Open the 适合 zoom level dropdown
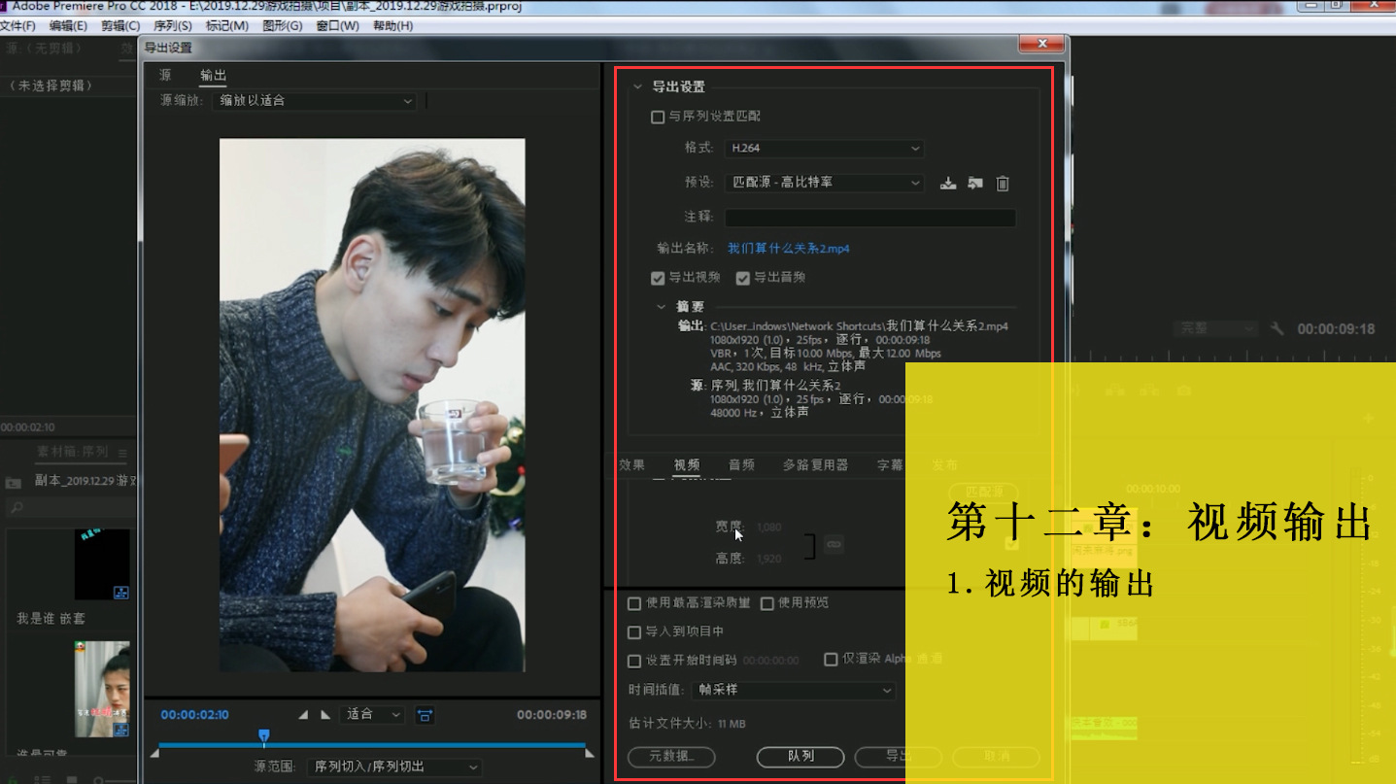The height and width of the screenshot is (784, 1396). click(372, 714)
